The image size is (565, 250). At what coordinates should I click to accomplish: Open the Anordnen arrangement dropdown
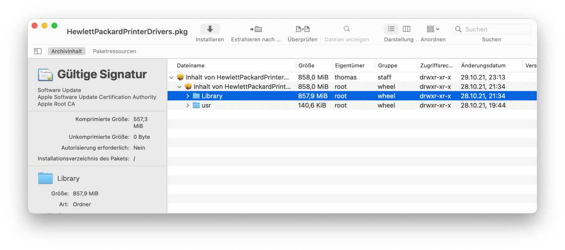pyautogui.click(x=433, y=29)
